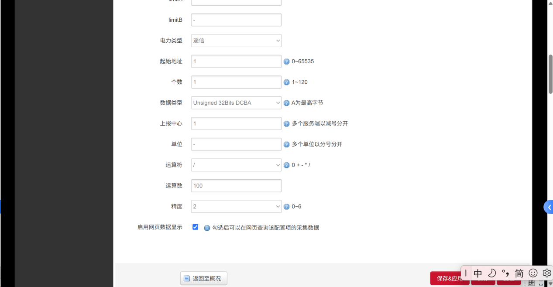This screenshot has width=553, height=287.
Task: Open emoji panel via smiley face icon
Action: pyautogui.click(x=533, y=273)
